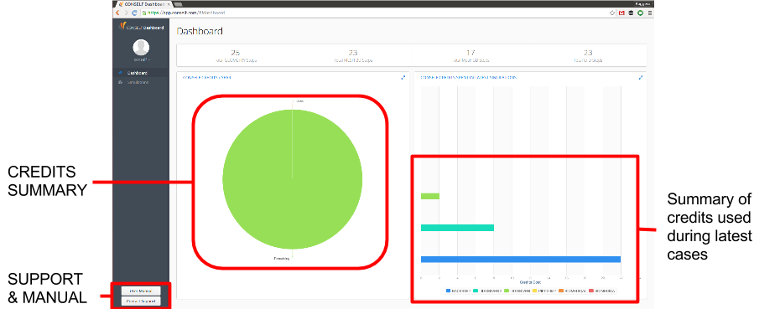Click the bar chart panel title
This screenshot has width=780, height=309.
(469, 78)
